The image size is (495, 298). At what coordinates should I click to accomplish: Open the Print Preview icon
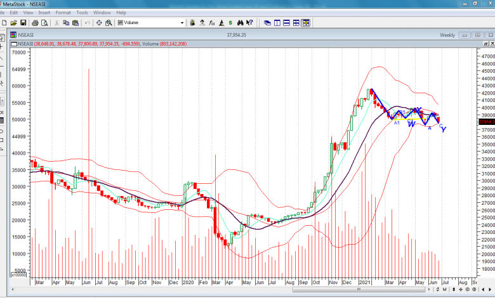click(x=44, y=23)
